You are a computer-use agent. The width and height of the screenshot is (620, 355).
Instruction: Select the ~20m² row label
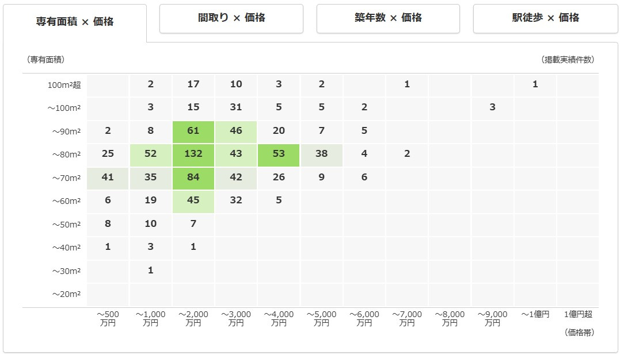pyautogui.click(x=66, y=294)
